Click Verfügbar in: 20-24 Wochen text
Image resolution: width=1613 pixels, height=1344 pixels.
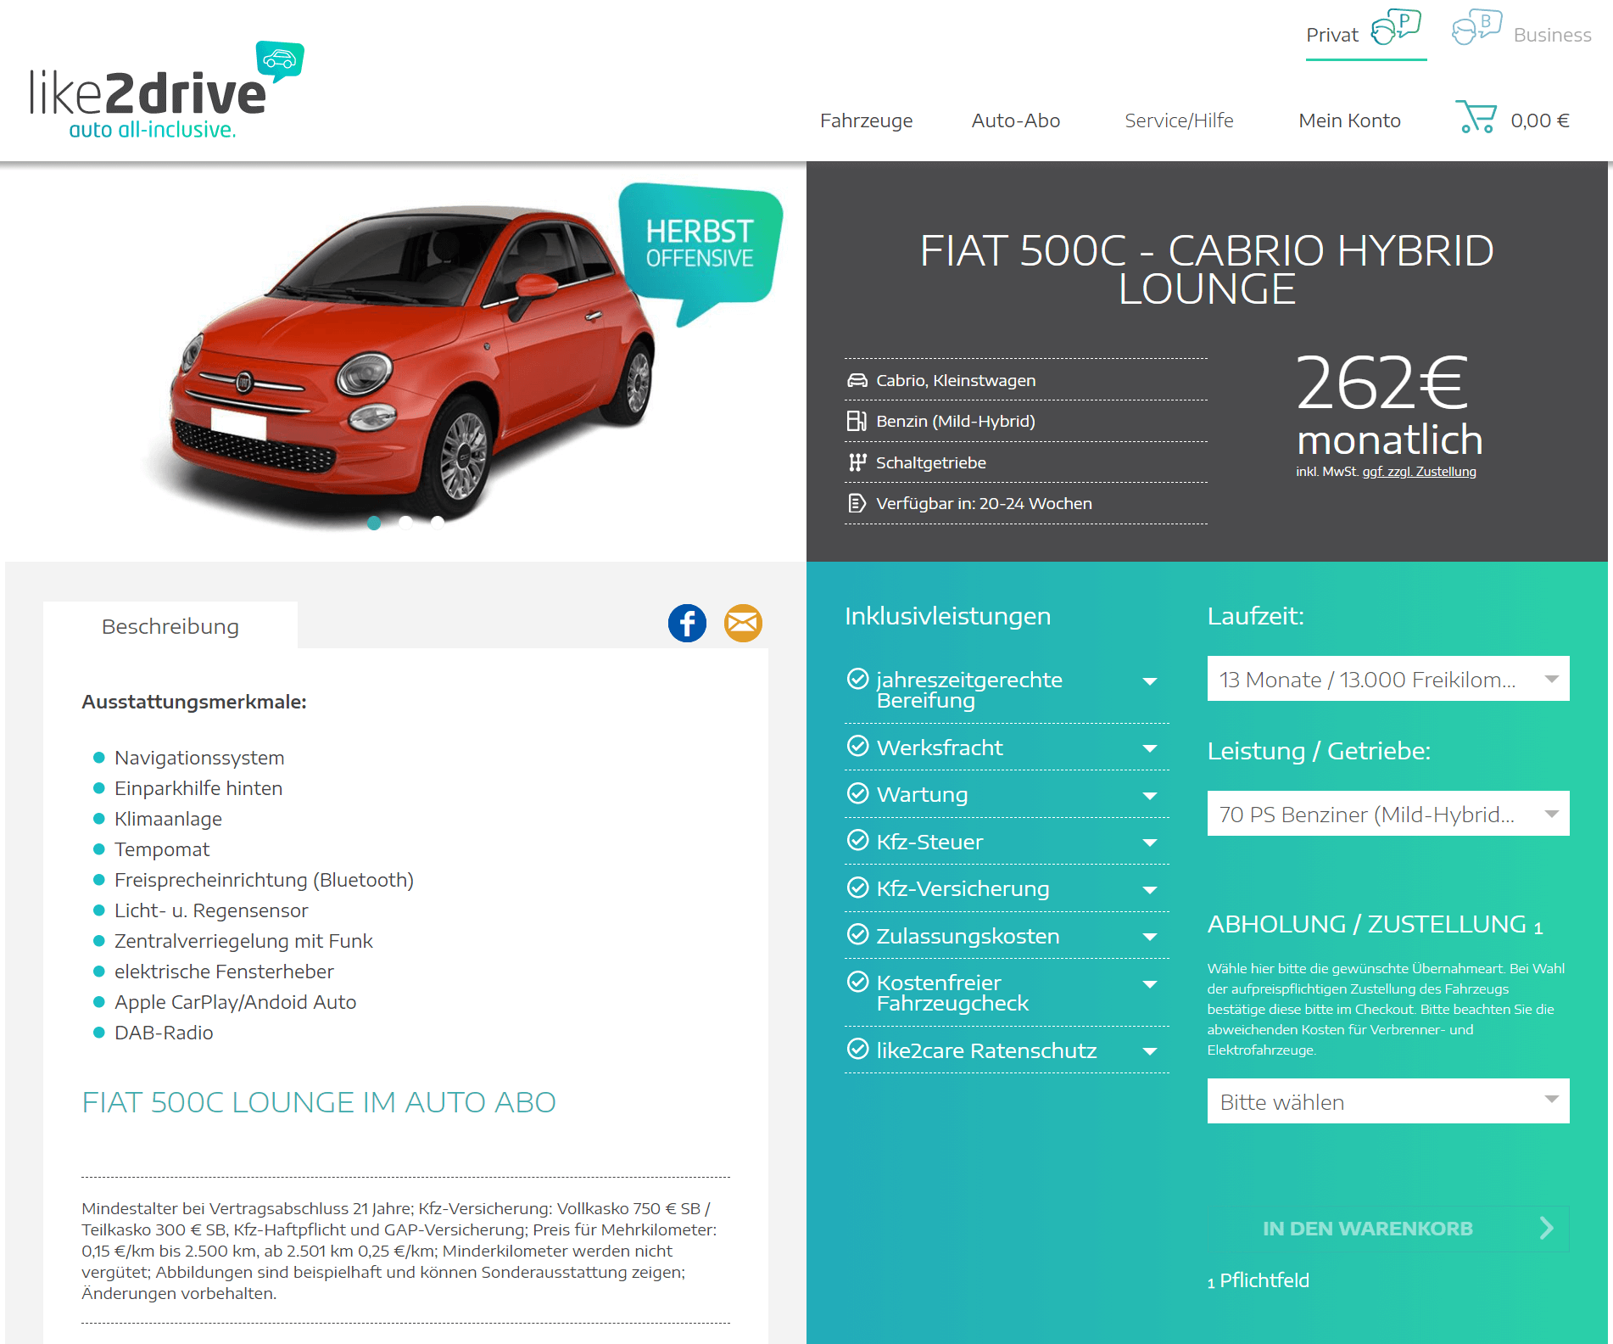click(x=984, y=503)
